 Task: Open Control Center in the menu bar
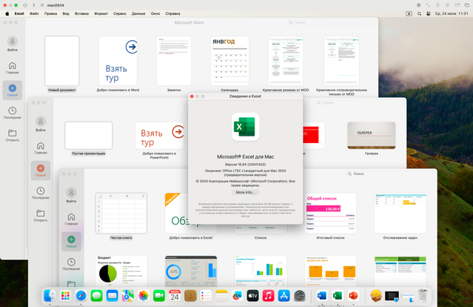(x=429, y=13)
